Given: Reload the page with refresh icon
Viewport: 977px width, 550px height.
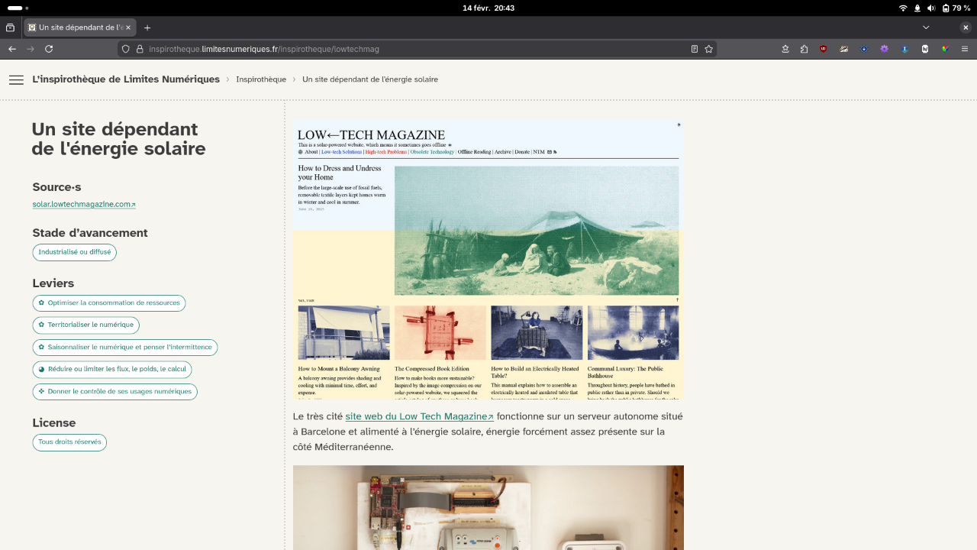Looking at the screenshot, I should pyautogui.click(x=49, y=49).
